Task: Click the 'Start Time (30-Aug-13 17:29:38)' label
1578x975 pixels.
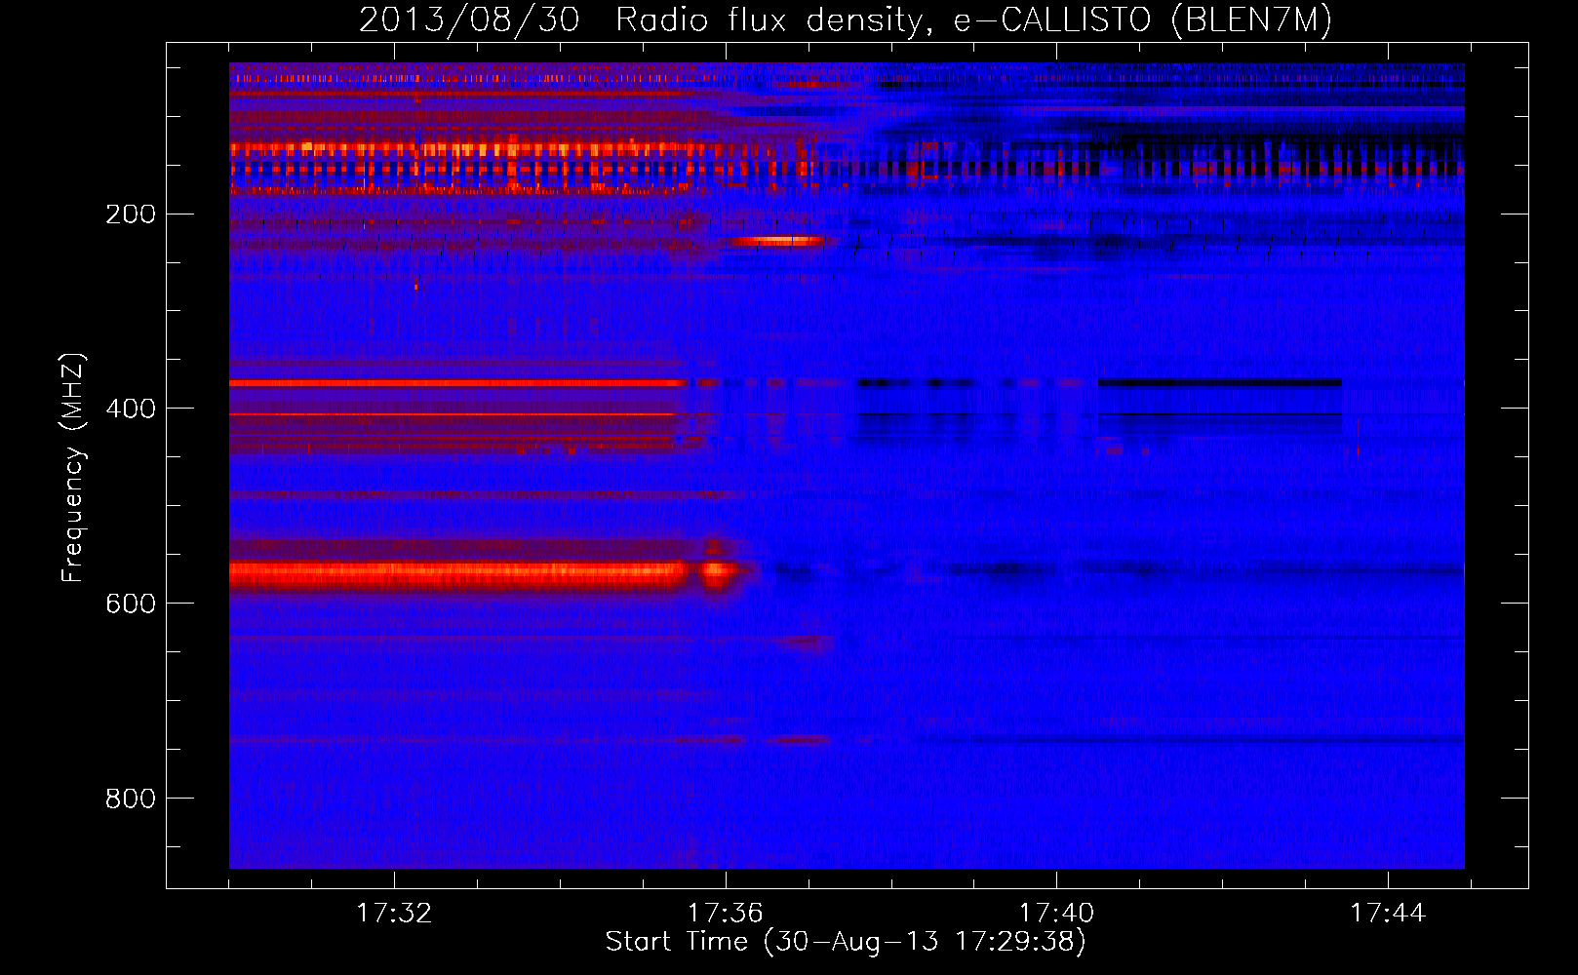Action: coord(846,942)
